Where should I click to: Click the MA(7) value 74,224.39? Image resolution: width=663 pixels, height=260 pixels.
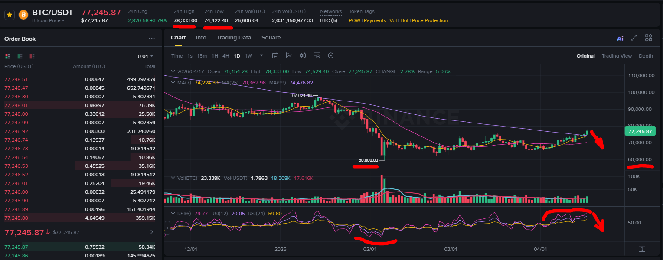click(x=206, y=83)
